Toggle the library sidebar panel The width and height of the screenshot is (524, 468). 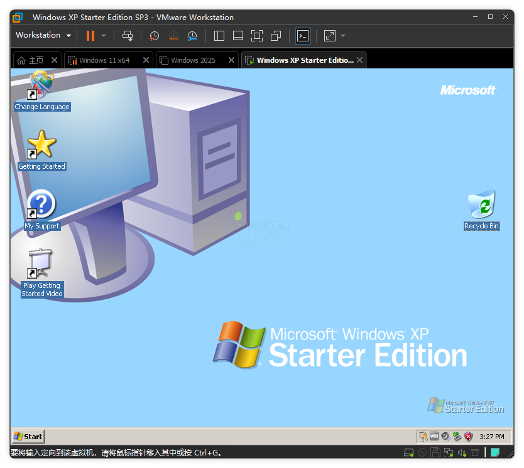click(x=219, y=36)
